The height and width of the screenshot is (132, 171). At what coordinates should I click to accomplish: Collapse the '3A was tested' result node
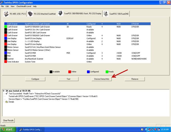pyautogui.click(x=4, y=91)
